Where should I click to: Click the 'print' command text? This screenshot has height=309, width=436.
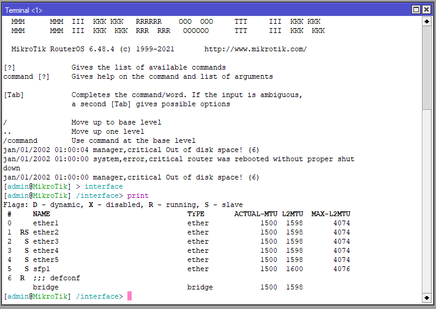pyautogui.click(x=138, y=195)
